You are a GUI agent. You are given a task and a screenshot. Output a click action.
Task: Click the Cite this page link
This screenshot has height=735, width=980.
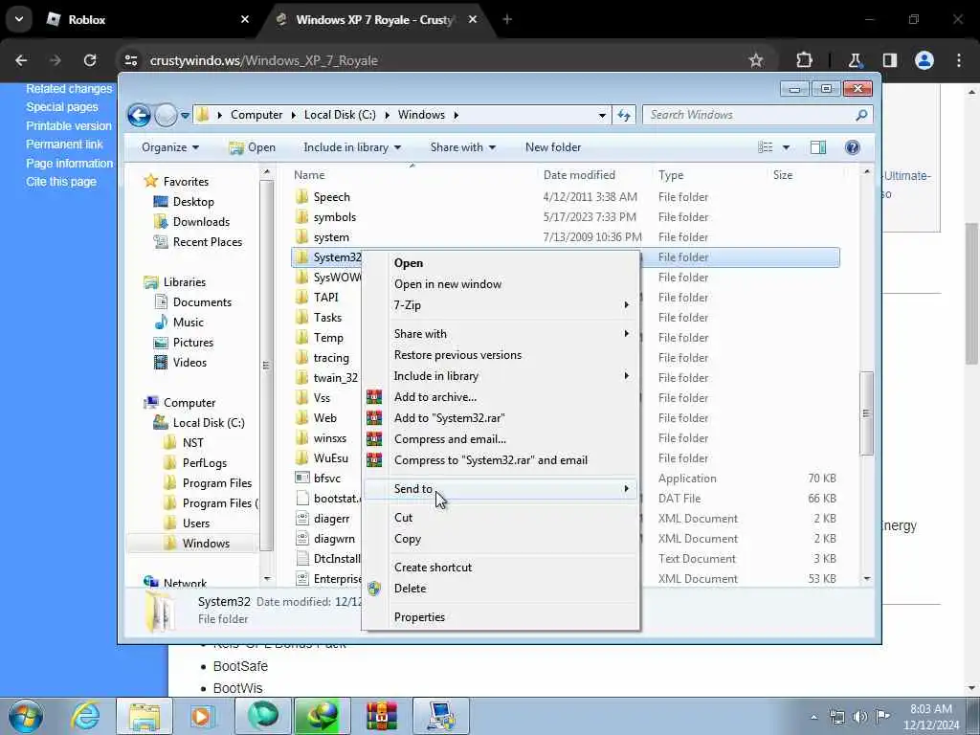point(61,182)
